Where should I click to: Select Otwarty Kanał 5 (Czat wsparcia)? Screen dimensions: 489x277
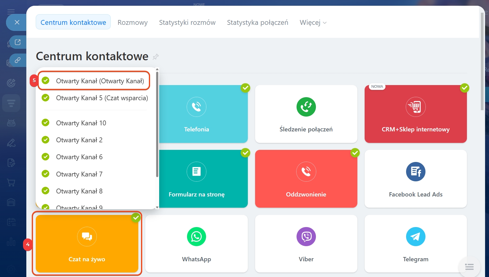point(102,98)
